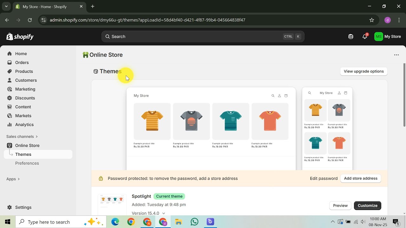Click the browser address bar URL

tap(147, 20)
